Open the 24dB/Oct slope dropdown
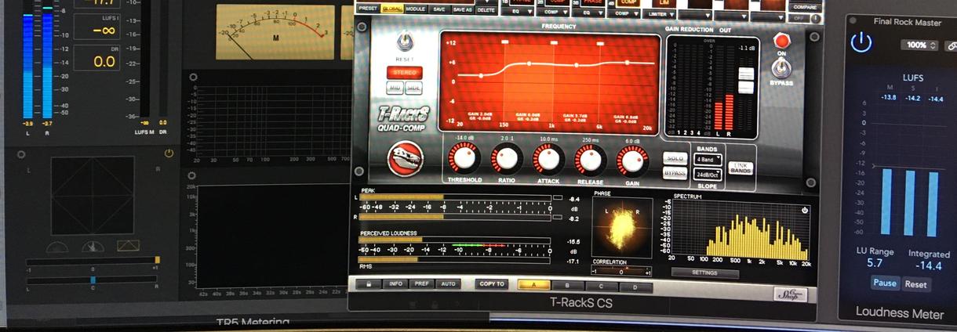The width and height of the screenshot is (957, 332). click(x=708, y=174)
